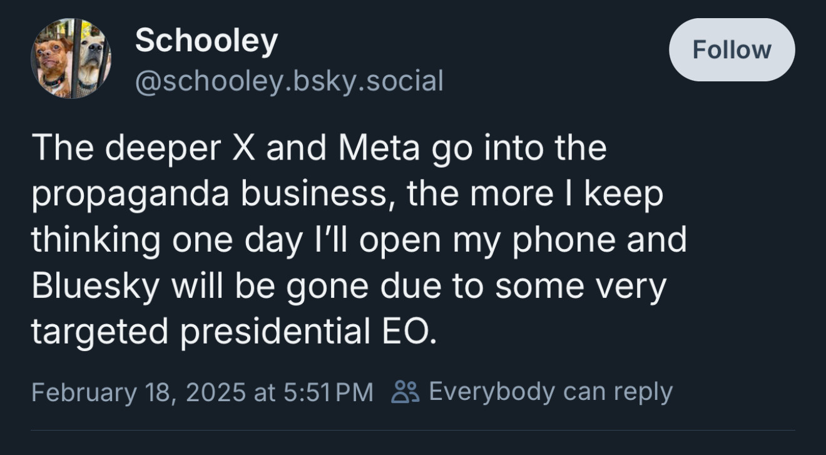The height and width of the screenshot is (455, 826).
Task: Open Schooley's dog profile avatar
Action: pos(71,58)
